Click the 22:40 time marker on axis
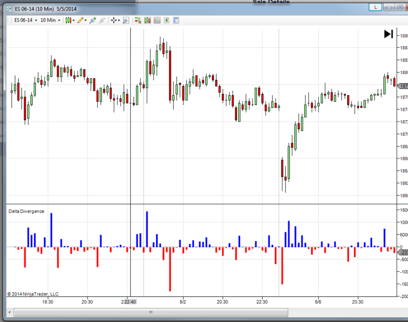The width and height of the screenshot is (408, 322). pos(130,302)
